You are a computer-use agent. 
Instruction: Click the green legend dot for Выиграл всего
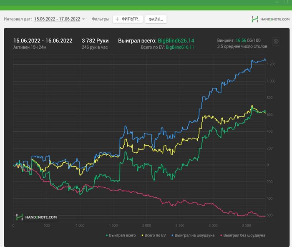pos(107,235)
